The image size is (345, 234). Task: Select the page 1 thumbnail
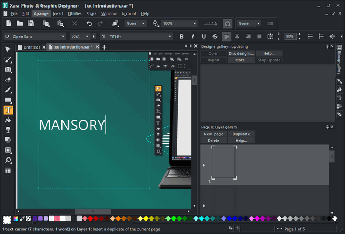(224, 162)
